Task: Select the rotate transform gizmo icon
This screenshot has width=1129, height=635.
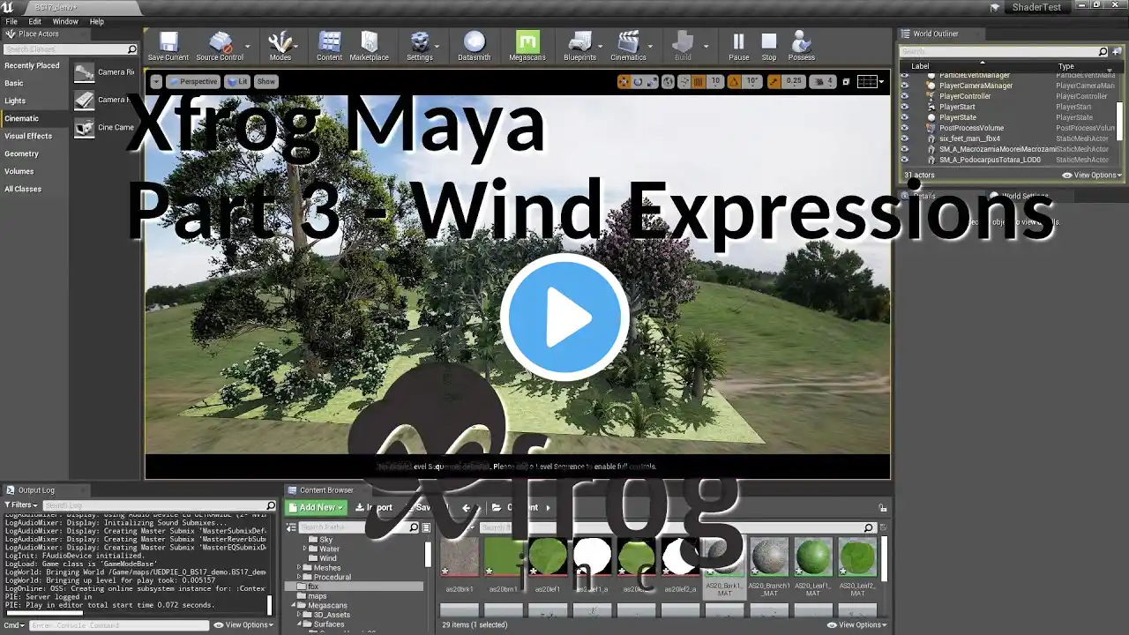Action: (x=638, y=81)
